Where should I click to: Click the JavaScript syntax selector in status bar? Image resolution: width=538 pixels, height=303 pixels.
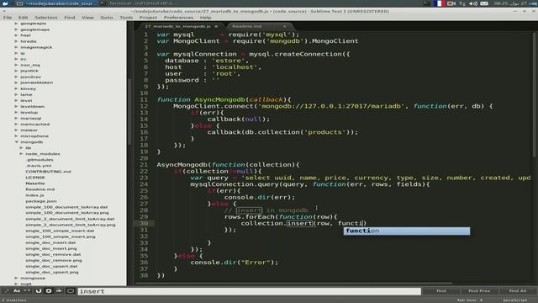(x=515, y=300)
